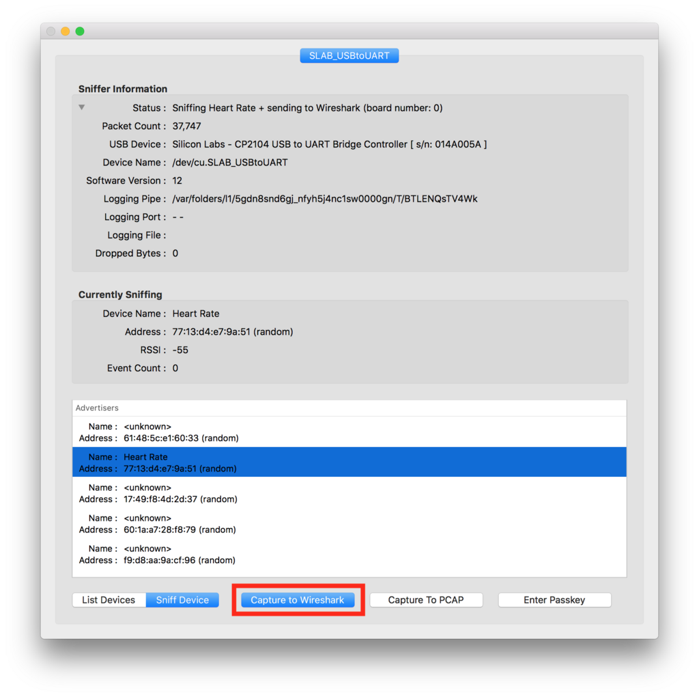This screenshot has height=697, width=699.
Task: Click the Dropped Bytes value 0
Action: click(175, 254)
